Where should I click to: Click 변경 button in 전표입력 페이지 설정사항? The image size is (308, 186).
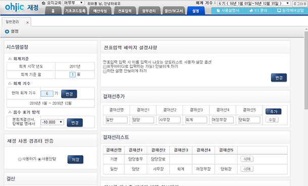(279, 78)
